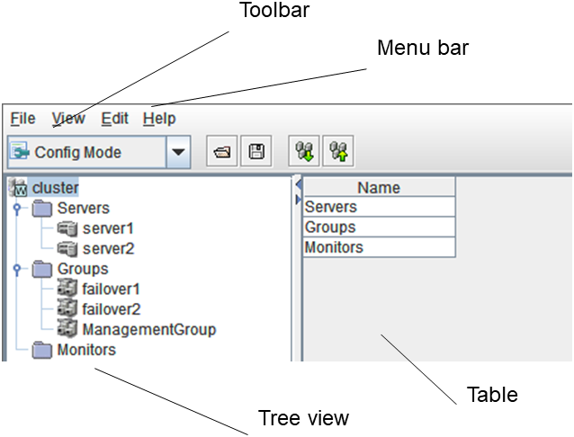Image resolution: width=574 pixels, height=437 pixels.
Task: Click the upload configuration green-up-arrow icon
Action: click(x=338, y=152)
